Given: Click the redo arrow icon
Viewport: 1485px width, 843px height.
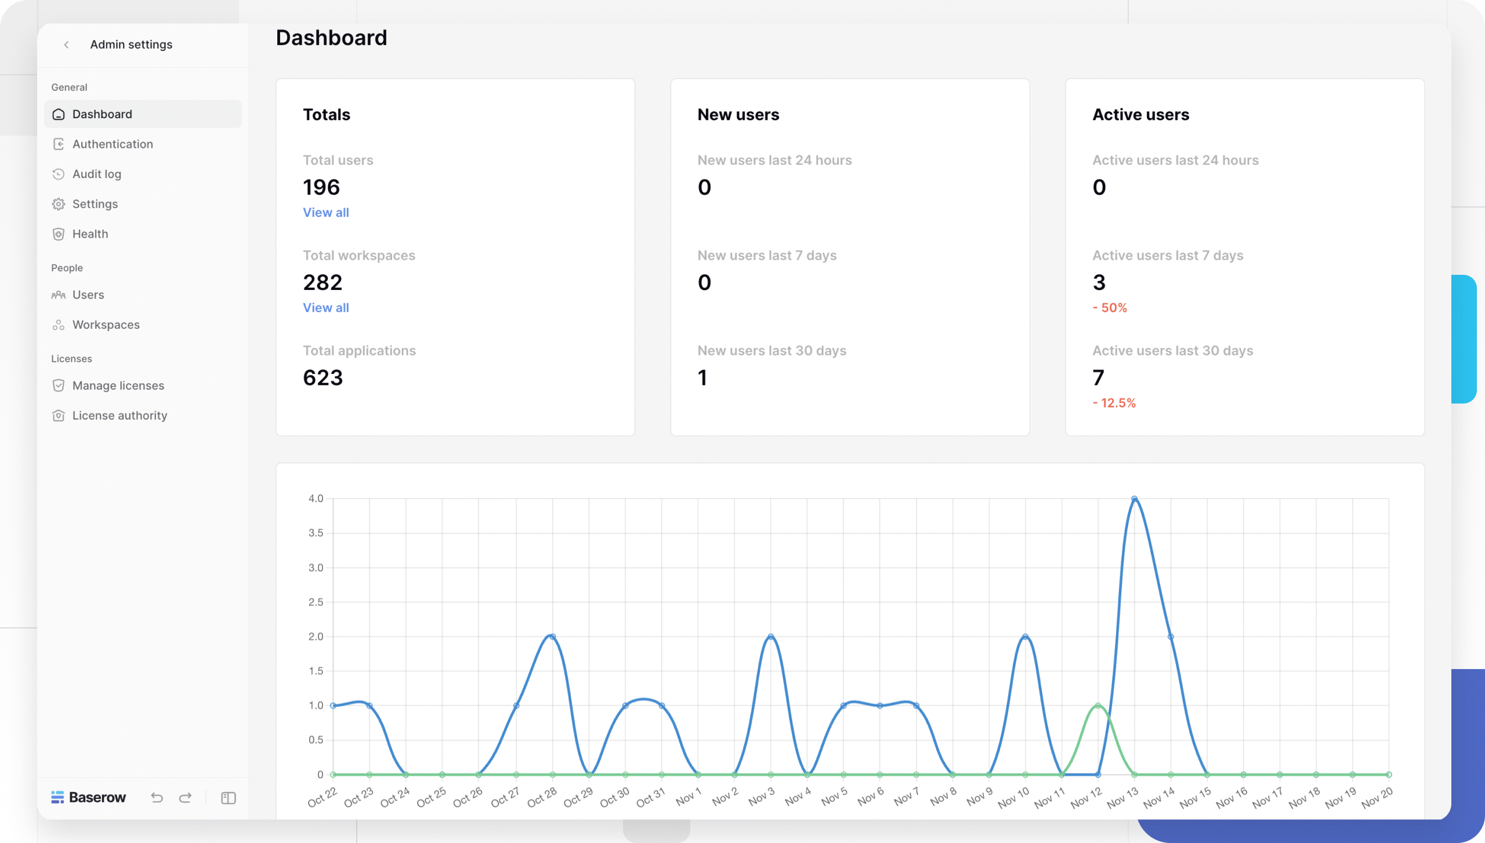Looking at the screenshot, I should pos(186,797).
